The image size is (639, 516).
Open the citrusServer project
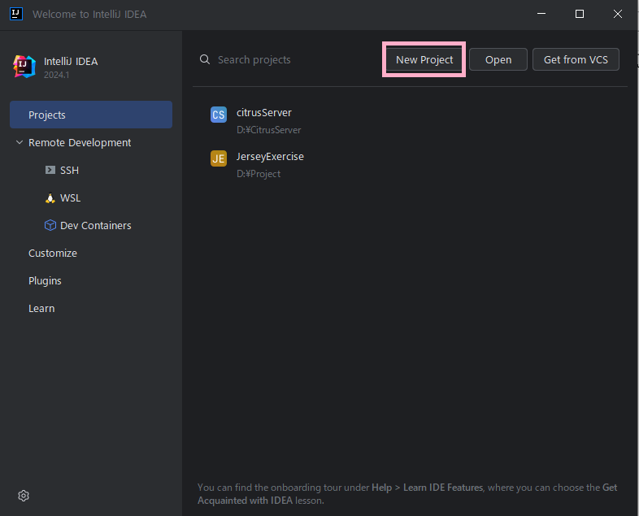pos(263,112)
